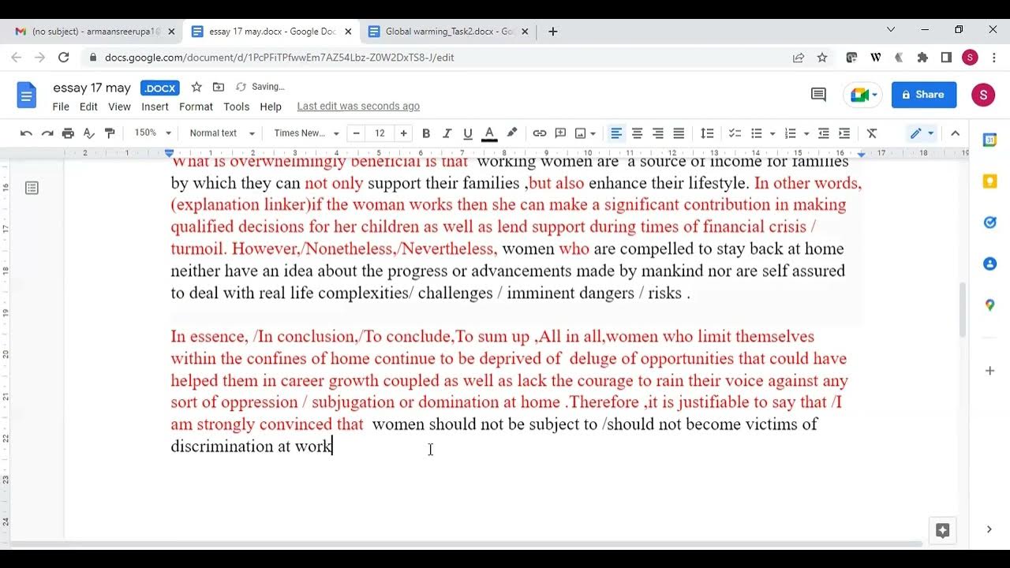Increase paragraph indent
Screen dimensions: 1010x568
point(844,133)
